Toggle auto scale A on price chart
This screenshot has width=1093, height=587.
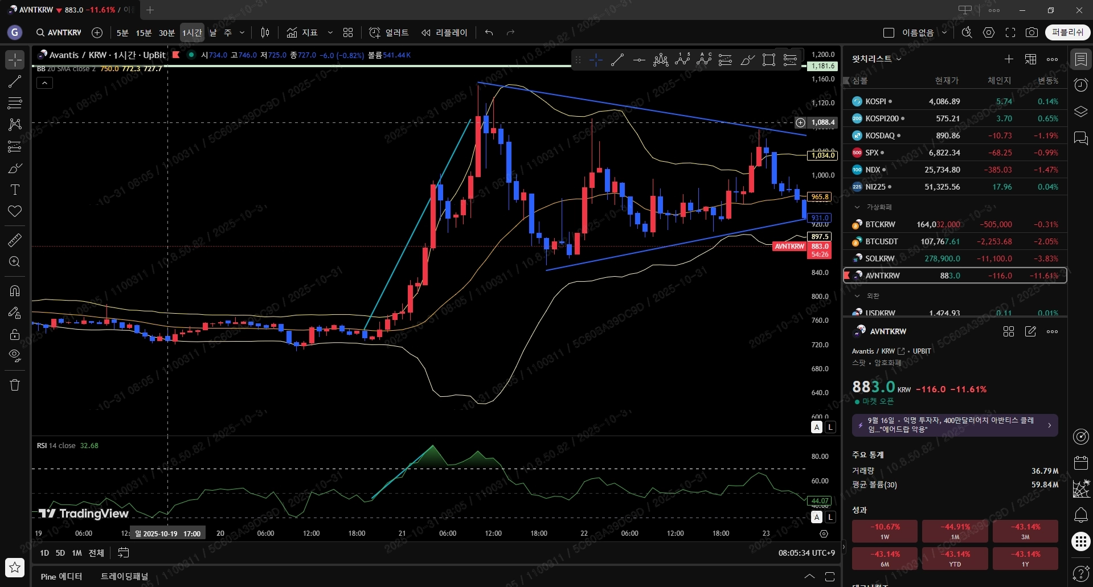(x=817, y=427)
